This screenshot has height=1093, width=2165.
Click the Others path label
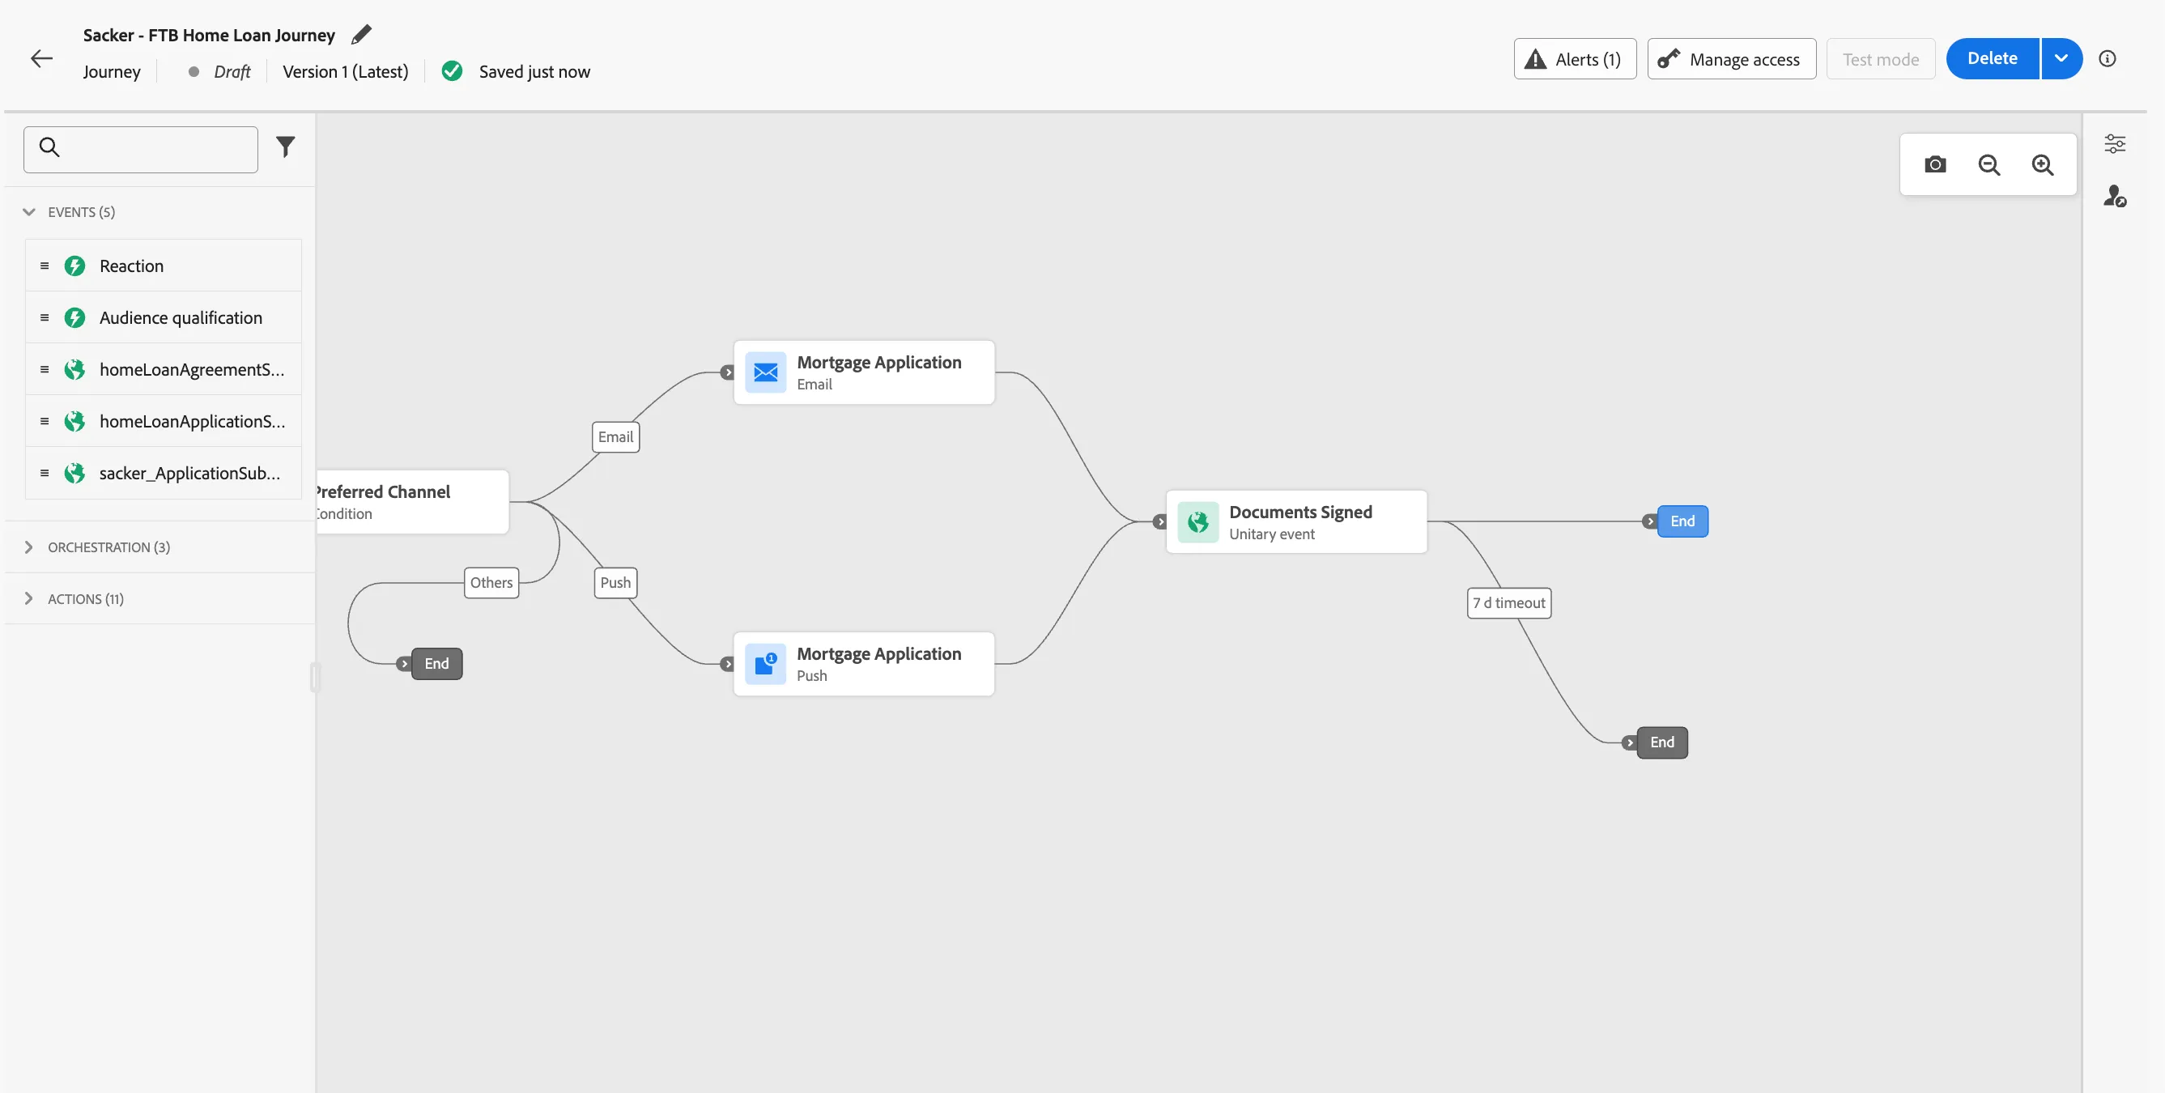491,582
